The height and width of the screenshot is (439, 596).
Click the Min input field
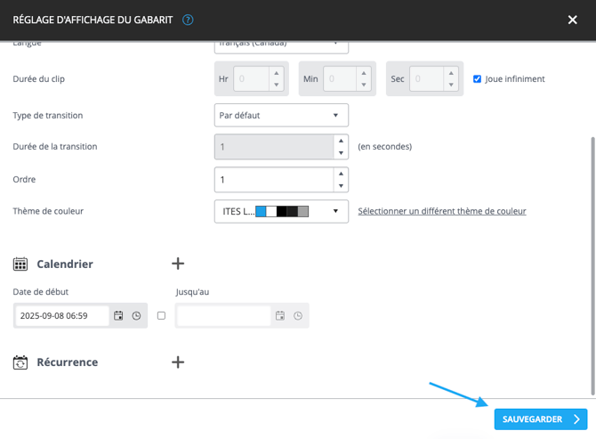point(340,78)
